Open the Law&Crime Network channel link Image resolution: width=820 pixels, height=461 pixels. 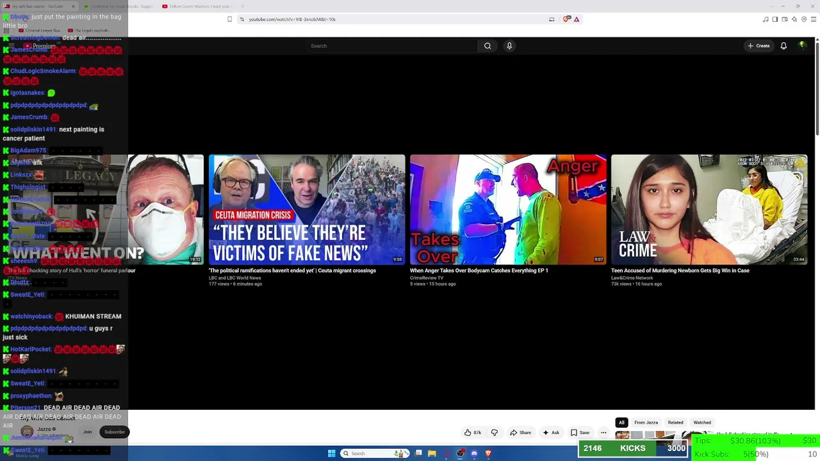point(632,278)
